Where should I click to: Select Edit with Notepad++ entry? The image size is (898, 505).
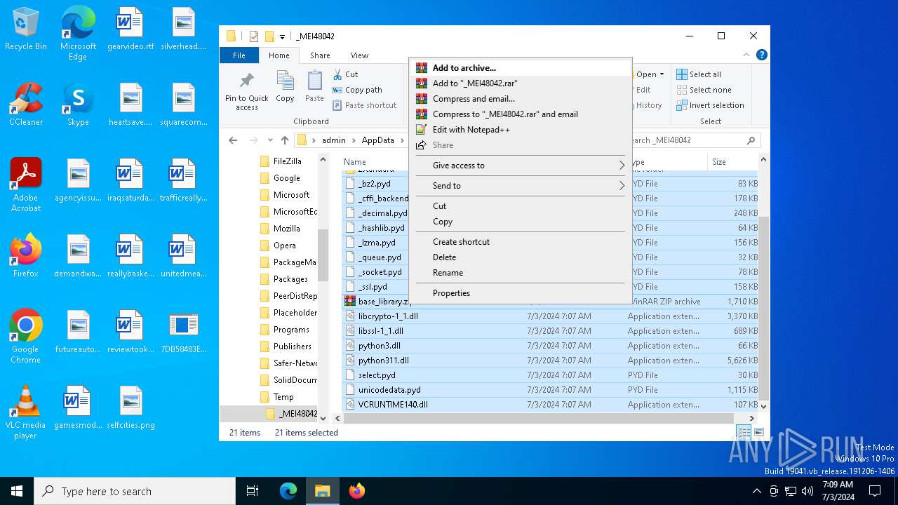coord(521,130)
